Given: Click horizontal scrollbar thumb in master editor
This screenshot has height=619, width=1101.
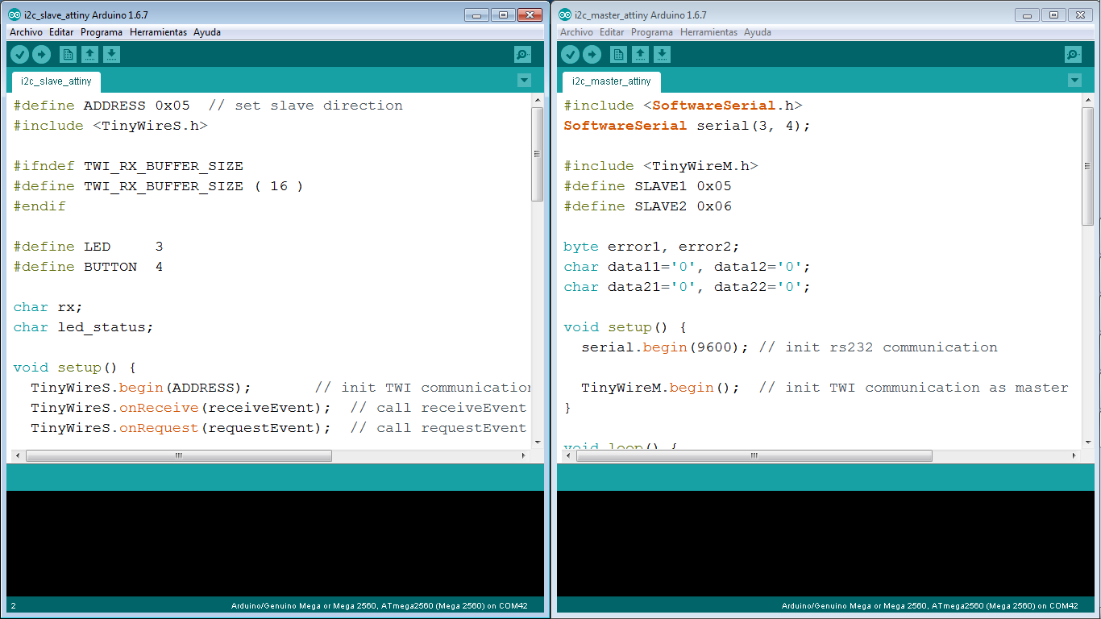Looking at the screenshot, I should click(754, 455).
